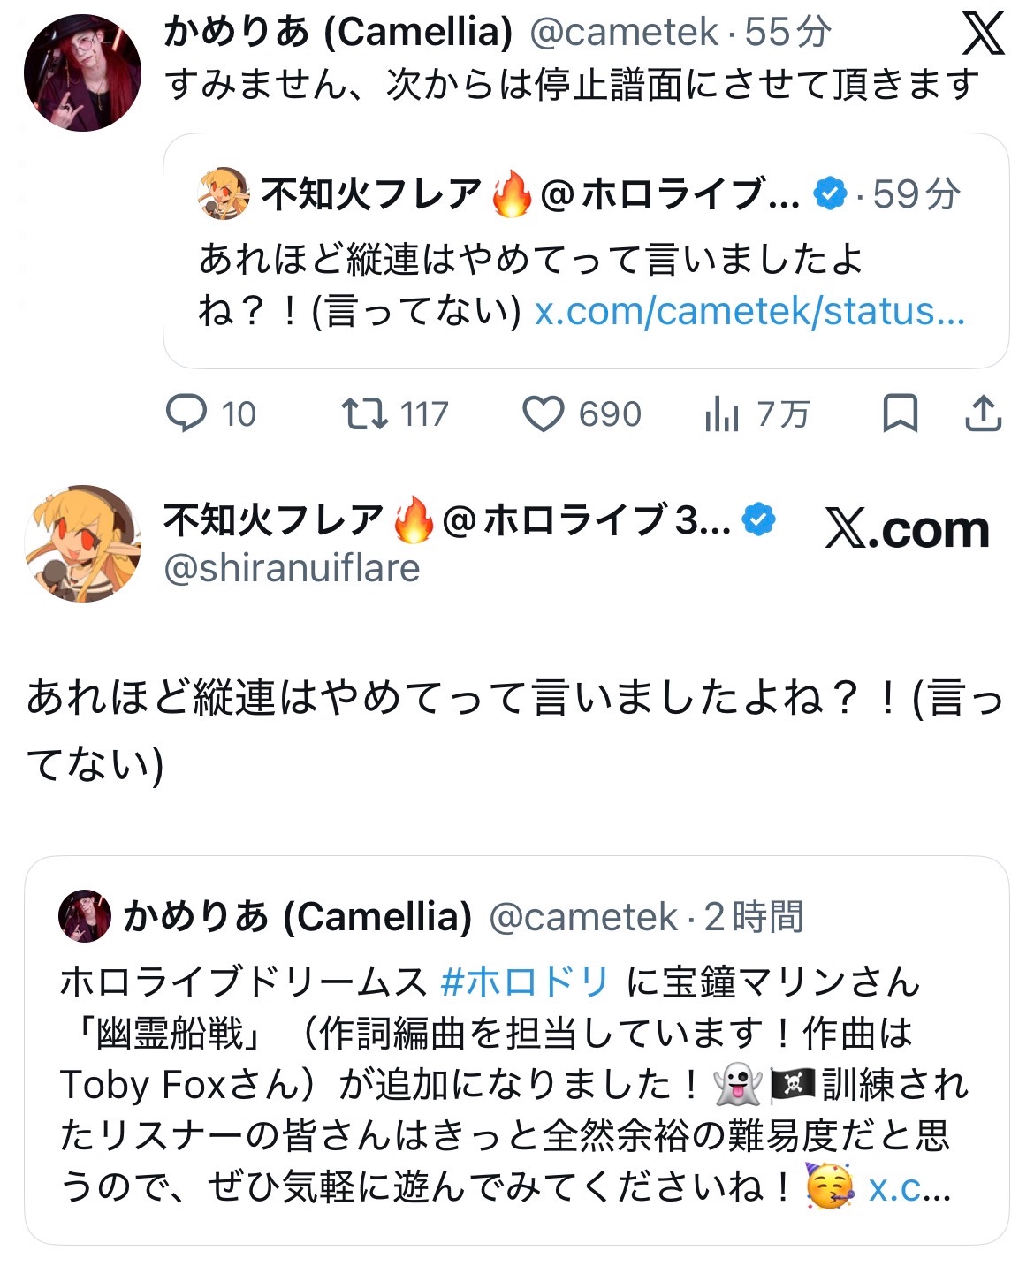Tap the @cametek handle in top tweet
Viewport: 1034px width, 1266px height.
click(x=624, y=33)
